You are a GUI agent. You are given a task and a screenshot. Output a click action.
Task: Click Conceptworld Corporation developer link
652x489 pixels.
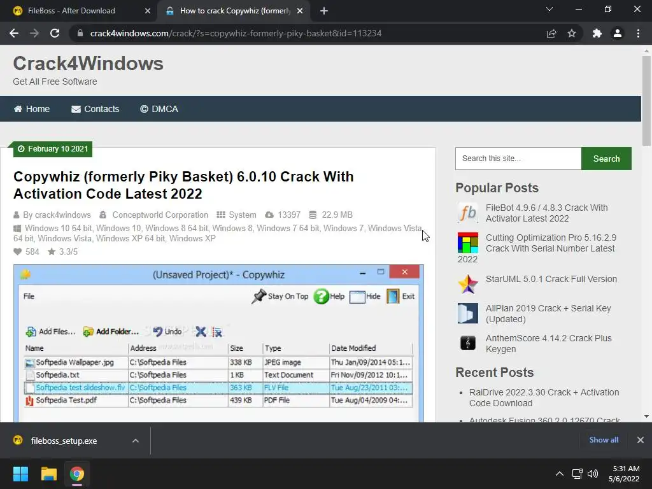[x=160, y=215]
